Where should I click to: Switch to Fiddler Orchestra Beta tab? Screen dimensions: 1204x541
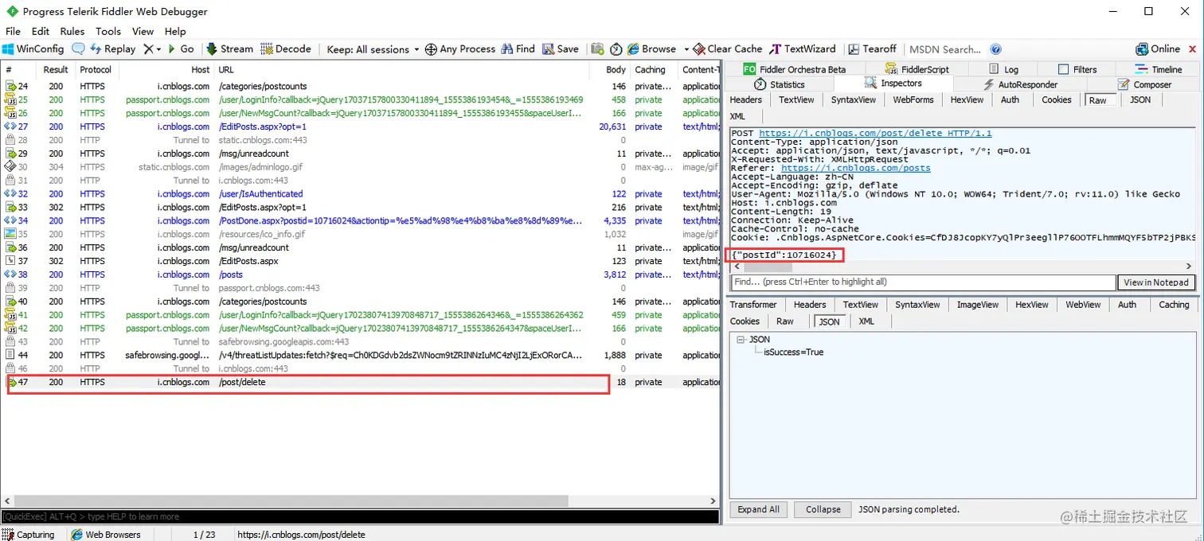click(x=795, y=69)
